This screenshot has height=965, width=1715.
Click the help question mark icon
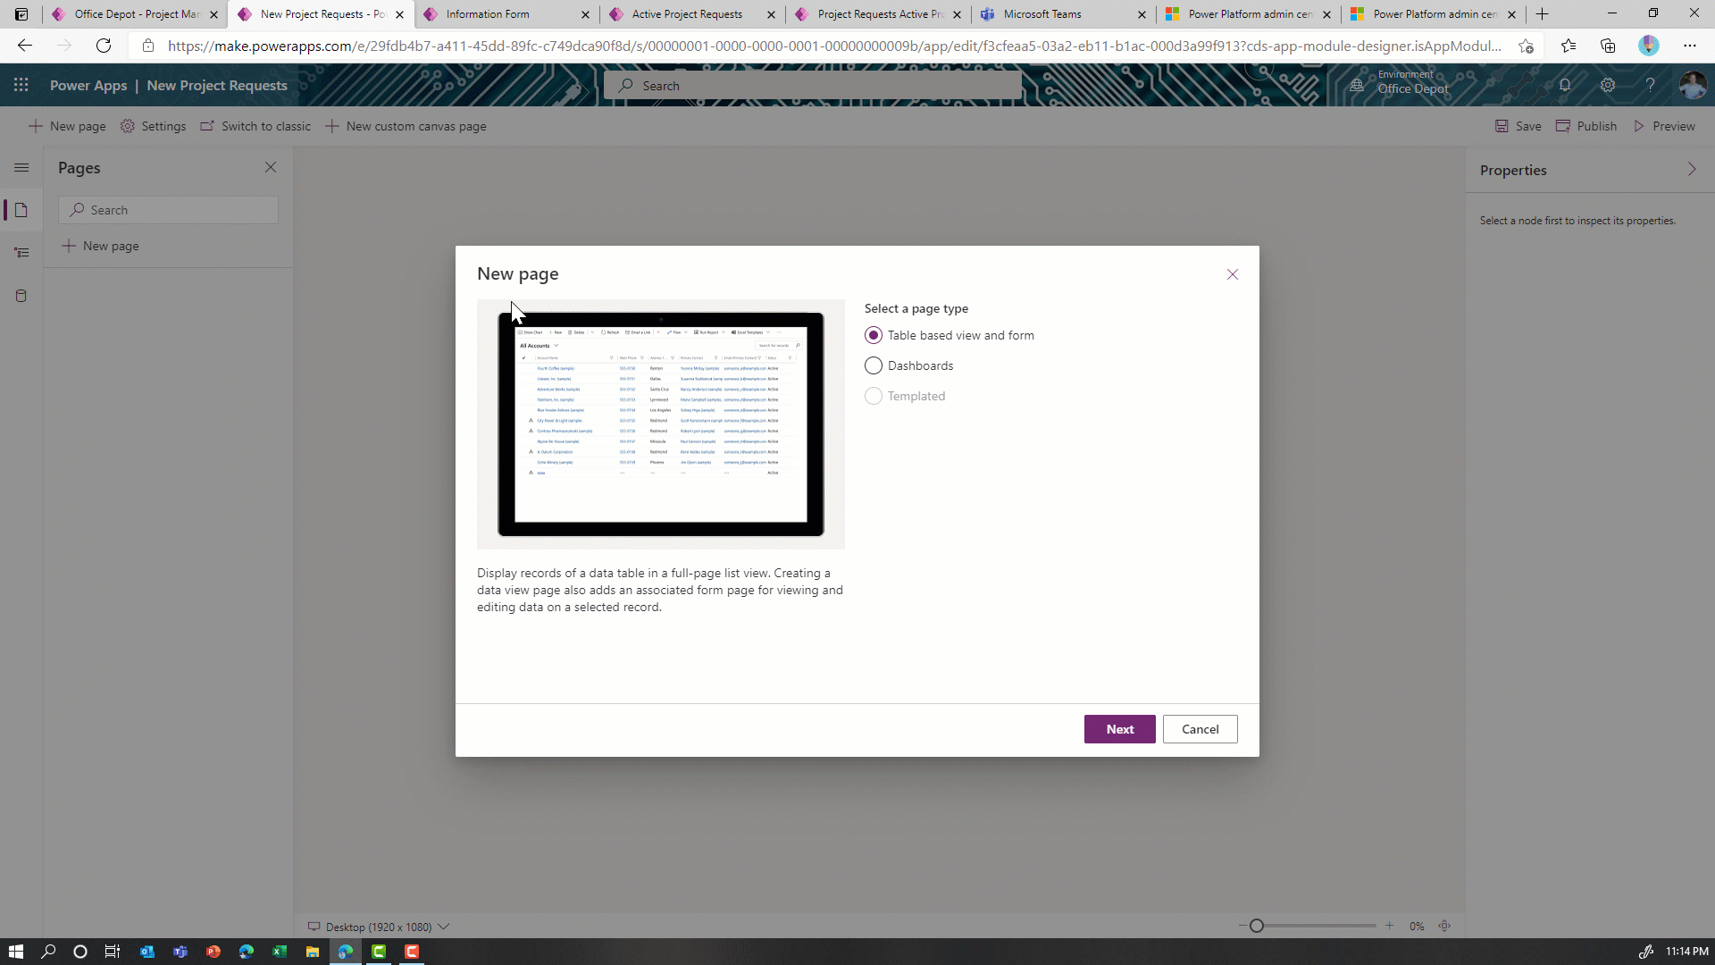coord(1651,85)
